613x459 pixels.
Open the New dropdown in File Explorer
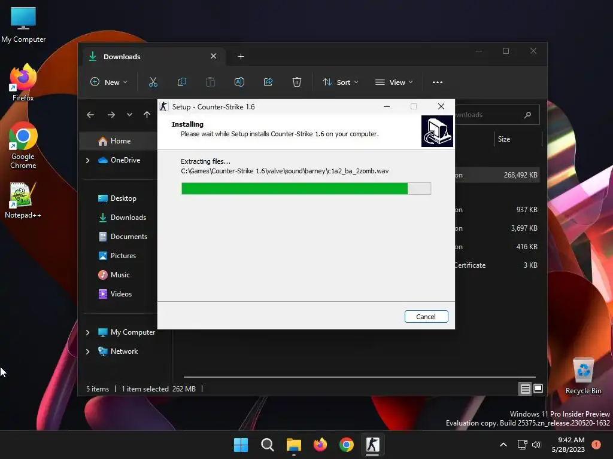[x=109, y=82]
